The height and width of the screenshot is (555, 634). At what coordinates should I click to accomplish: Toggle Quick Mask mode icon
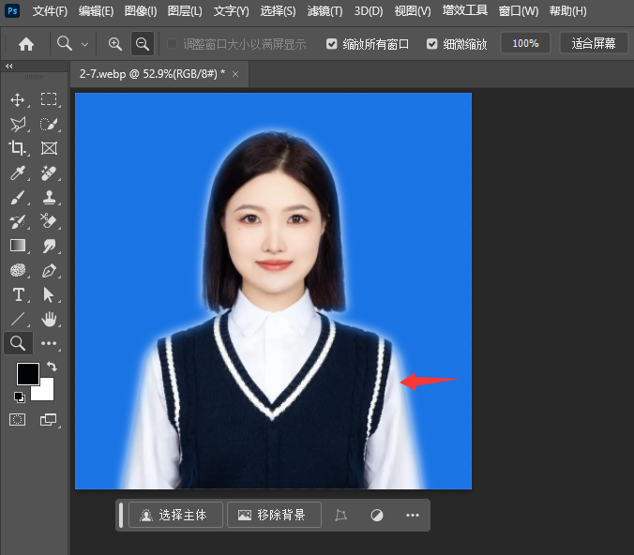pos(18,420)
